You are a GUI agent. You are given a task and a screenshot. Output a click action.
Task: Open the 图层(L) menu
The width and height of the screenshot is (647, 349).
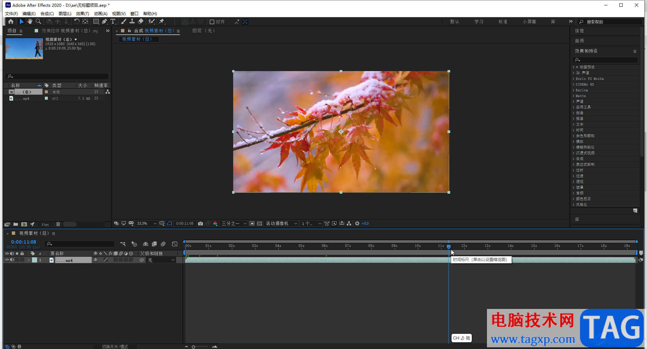coord(65,13)
